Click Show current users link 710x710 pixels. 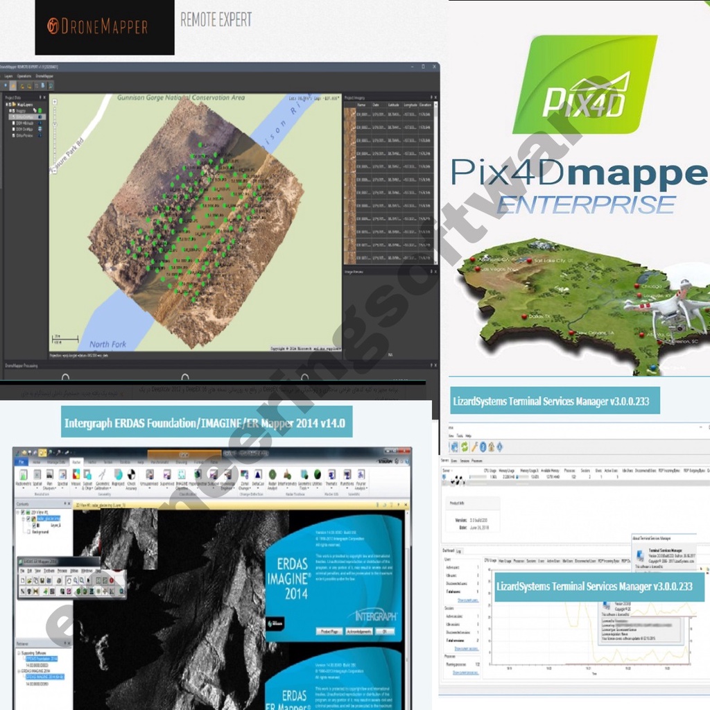[468, 600]
